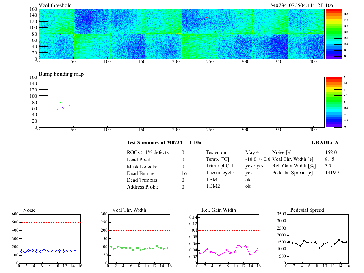364x273 pixels.
Task: Click the Dead Bumps value 16
Action: 184,173
